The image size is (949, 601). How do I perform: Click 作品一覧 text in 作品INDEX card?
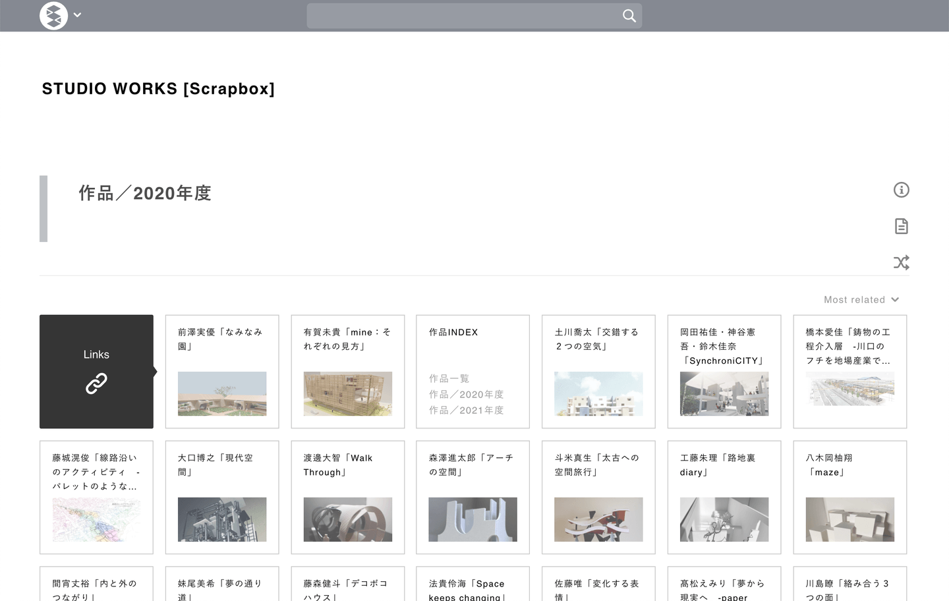point(449,378)
